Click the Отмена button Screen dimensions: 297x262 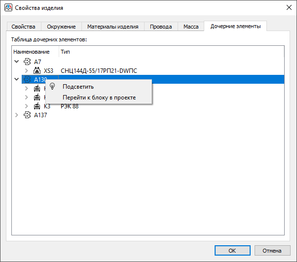point(271,250)
